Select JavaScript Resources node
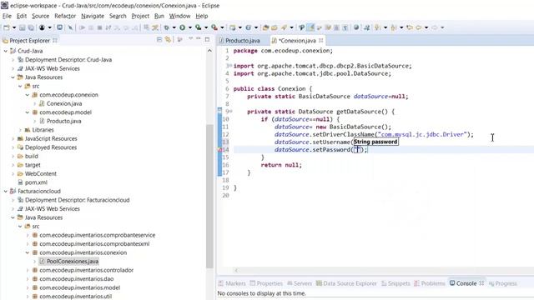The image size is (534, 300). (x=51, y=139)
